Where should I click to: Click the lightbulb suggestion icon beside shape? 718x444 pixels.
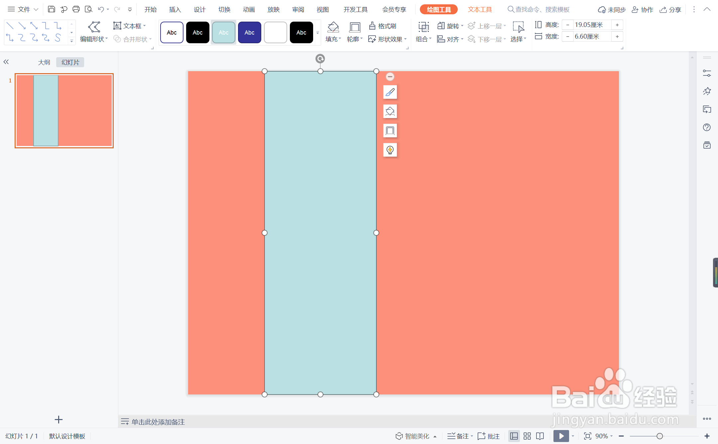pyautogui.click(x=390, y=150)
